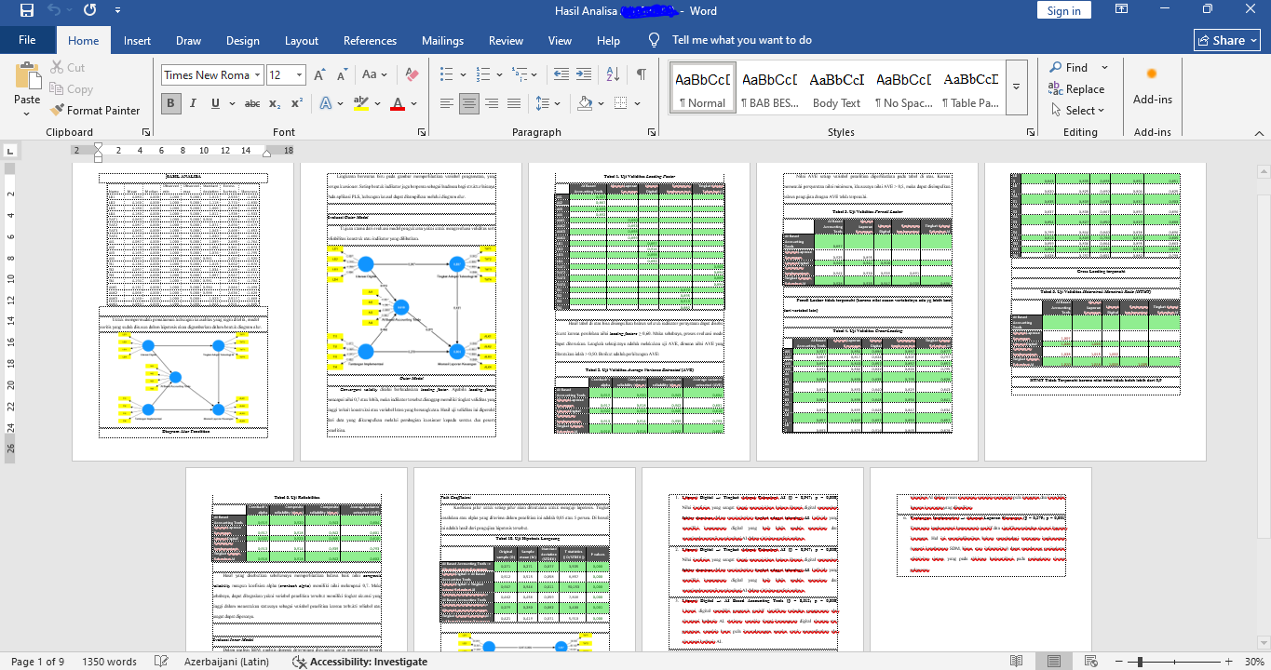Switch to the References tab

[x=370, y=40]
